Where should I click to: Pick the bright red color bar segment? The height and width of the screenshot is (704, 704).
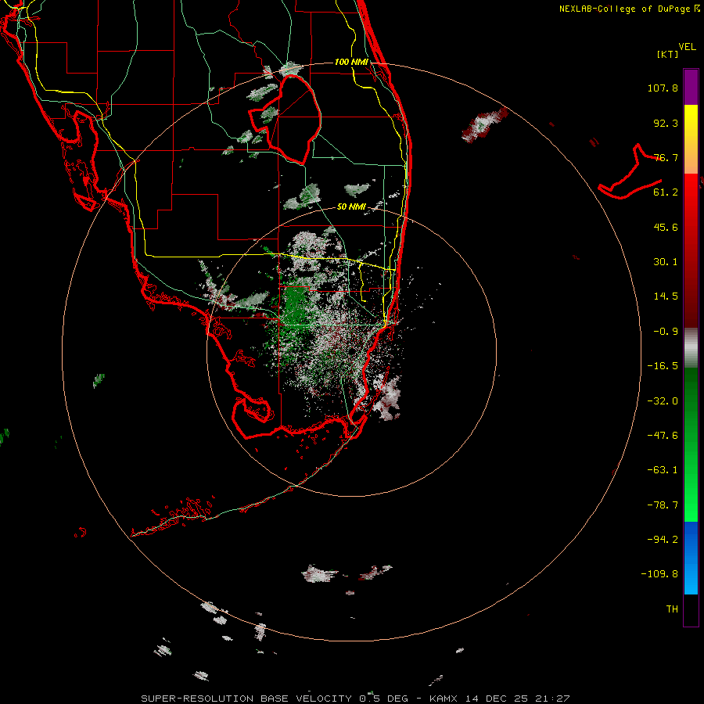pos(691,198)
